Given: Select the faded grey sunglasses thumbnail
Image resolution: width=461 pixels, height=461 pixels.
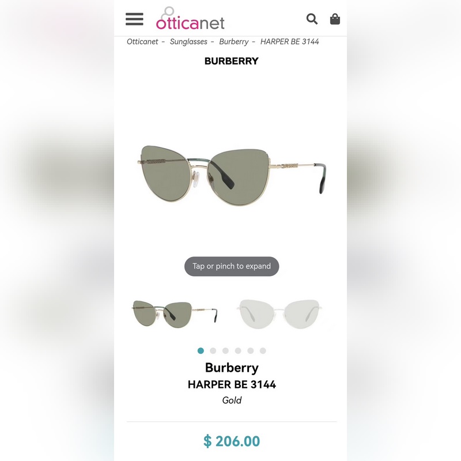Looking at the screenshot, I should click(x=279, y=314).
